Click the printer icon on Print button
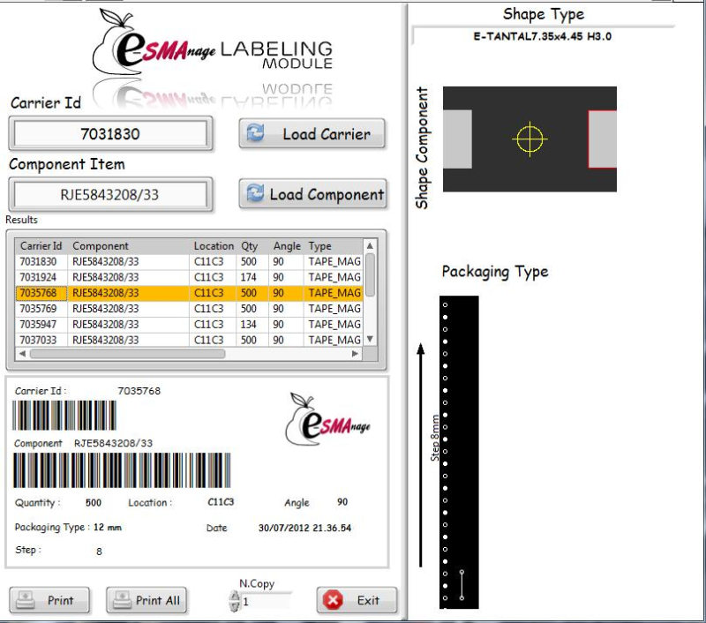Image resolution: width=706 pixels, height=623 pixels. pos(29,600)
